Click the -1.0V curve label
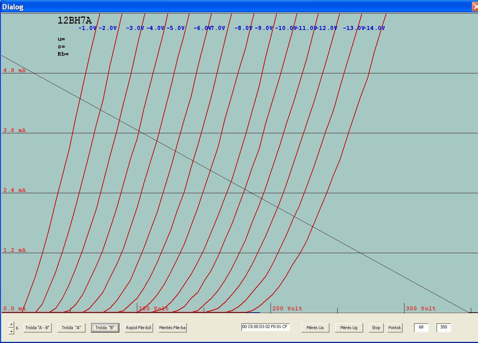 pyautogui.click(x=87, y=28)
